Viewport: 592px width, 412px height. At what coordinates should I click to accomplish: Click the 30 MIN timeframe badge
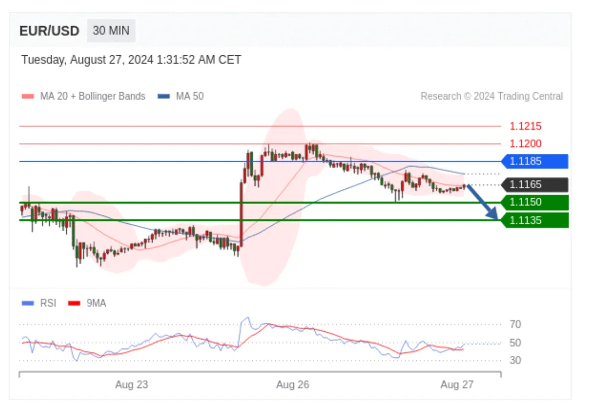click(x=111, y=31)
